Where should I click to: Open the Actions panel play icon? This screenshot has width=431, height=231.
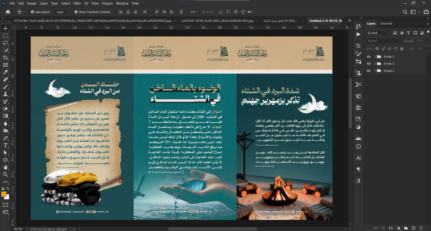point(358,34)
